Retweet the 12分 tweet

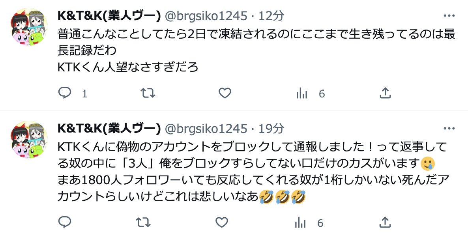pos(148,93)
